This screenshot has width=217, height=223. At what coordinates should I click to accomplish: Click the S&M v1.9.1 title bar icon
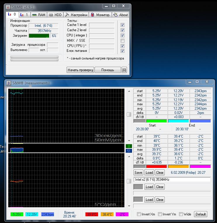(x=8, y=6)
